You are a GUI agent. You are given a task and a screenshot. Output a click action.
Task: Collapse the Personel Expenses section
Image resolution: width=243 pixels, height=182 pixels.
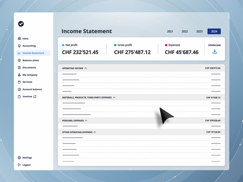tap(86, 120)
